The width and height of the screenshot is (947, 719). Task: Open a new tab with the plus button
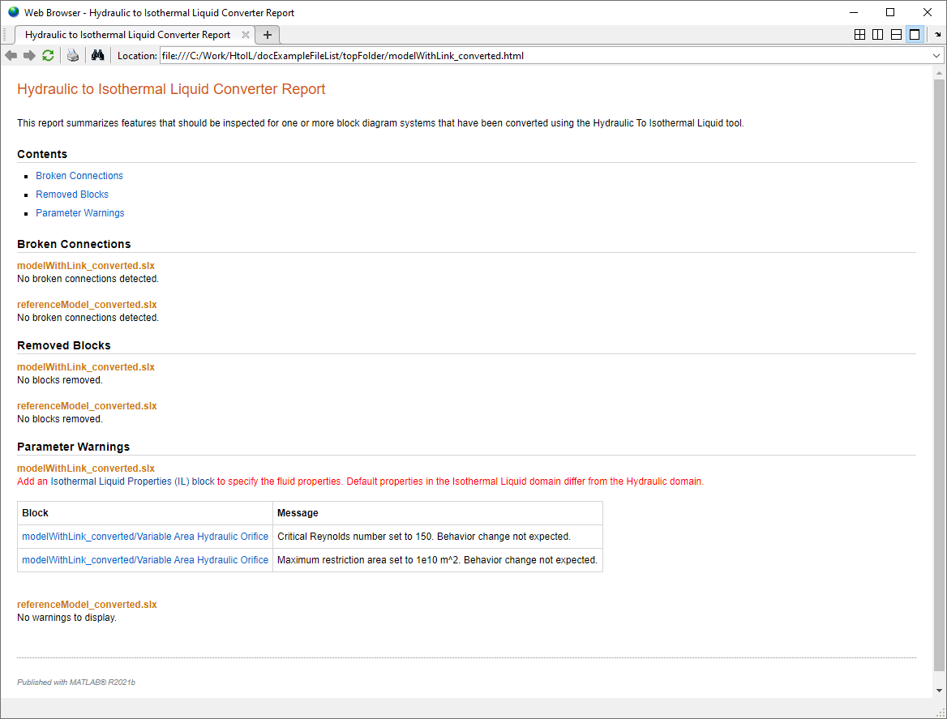click(x=268, y=35)
